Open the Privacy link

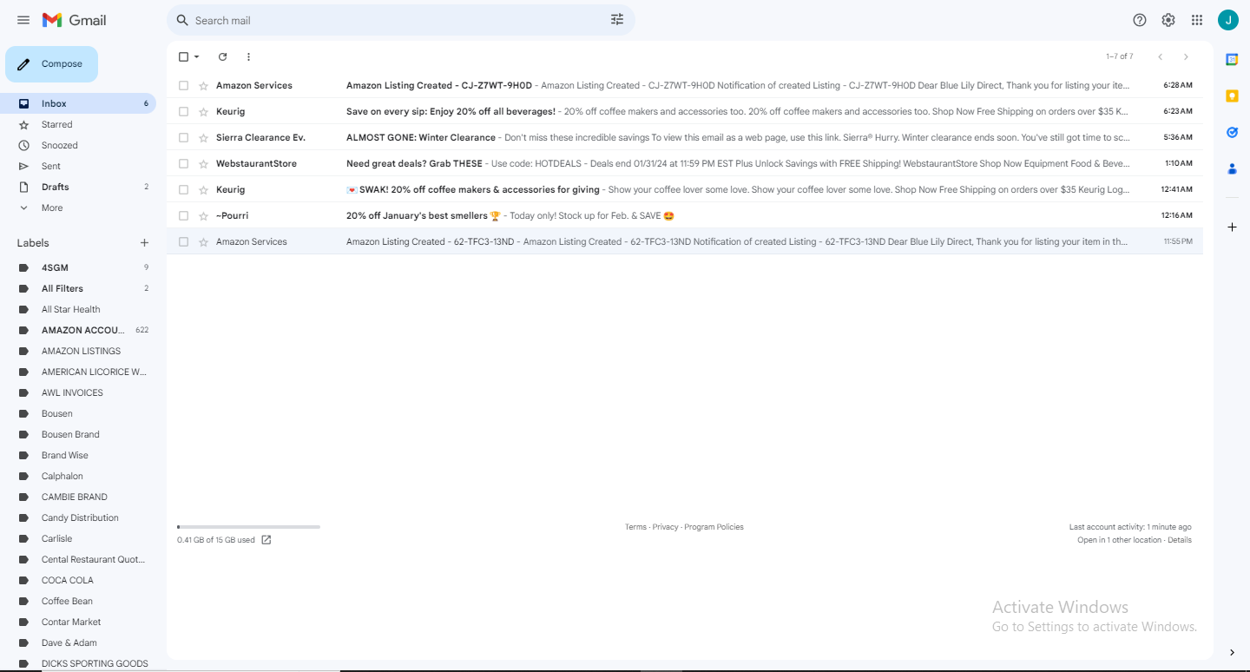tap(666, 527)
